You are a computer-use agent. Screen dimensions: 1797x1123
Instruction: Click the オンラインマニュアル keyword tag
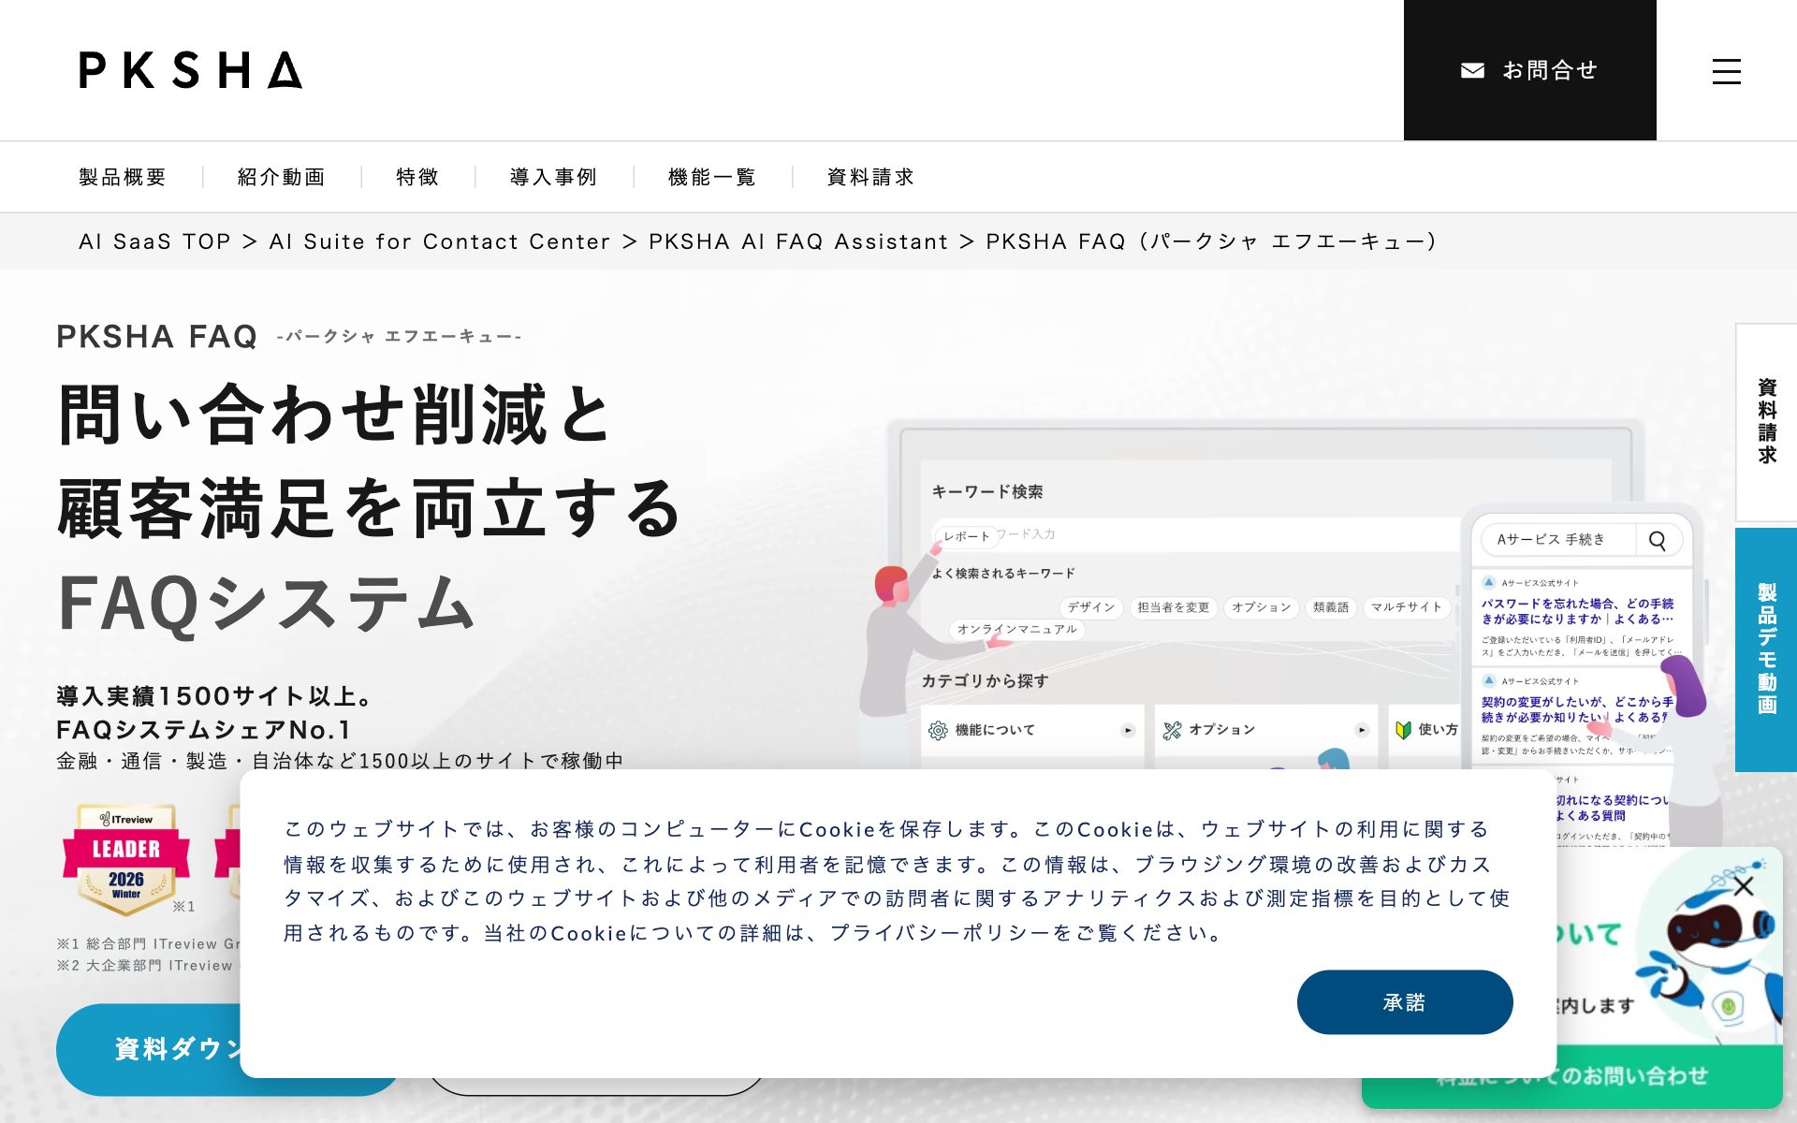pyautogui.click(x=1016, y=629)
